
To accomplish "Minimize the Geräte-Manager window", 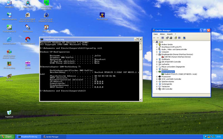I will pyautogui.click(x=201, y=30).
